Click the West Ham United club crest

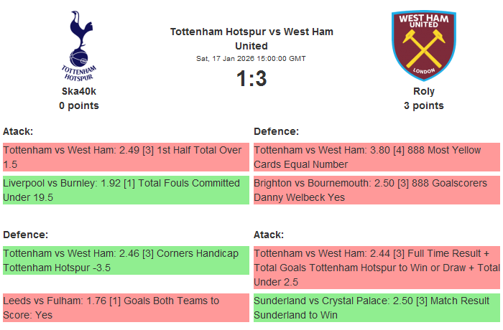point(423,45)
